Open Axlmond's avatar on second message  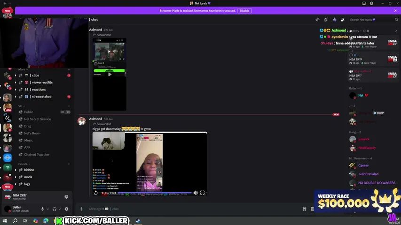[x=82, y=121]
